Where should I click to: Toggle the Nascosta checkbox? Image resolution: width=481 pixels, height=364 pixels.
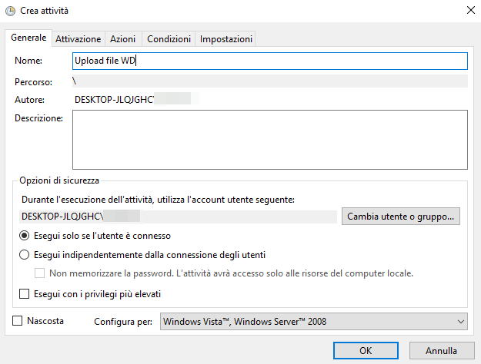(18, 320)
